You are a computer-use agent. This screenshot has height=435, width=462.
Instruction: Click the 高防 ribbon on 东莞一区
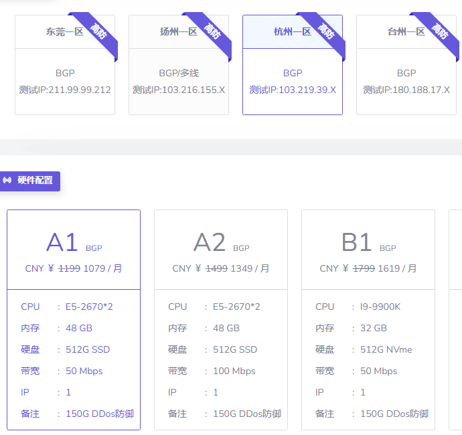[98, 31]
